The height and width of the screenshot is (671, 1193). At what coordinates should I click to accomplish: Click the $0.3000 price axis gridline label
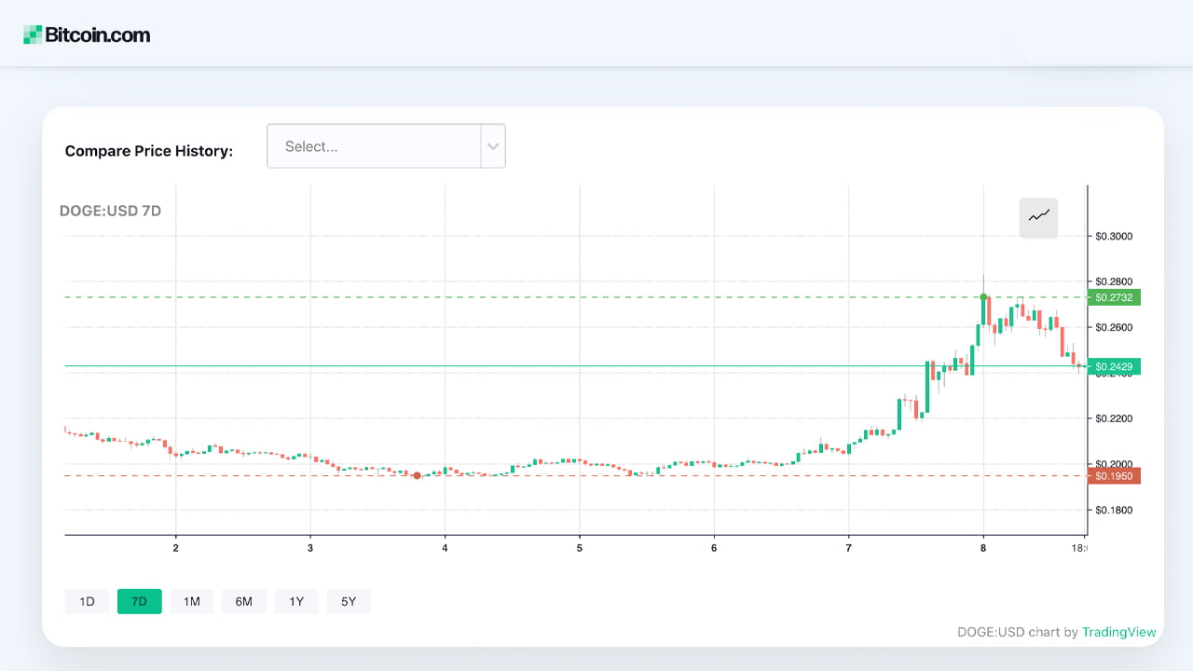[x=1114, y=236]
